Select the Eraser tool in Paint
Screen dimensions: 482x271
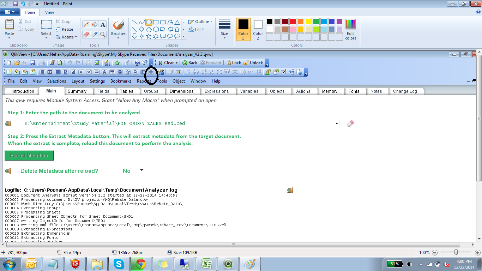pyautogui.click(x=86, y=34)
